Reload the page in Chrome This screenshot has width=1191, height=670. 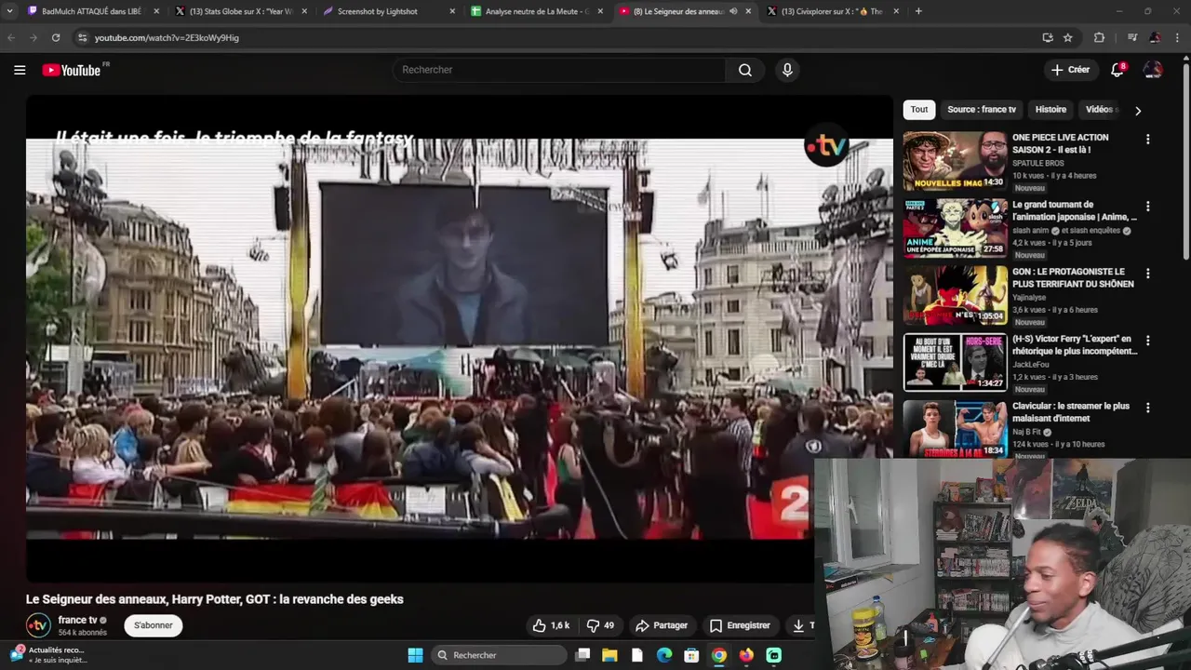(56, 37)
